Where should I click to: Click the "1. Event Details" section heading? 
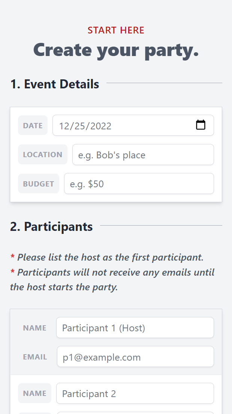(x=55, y=84)
